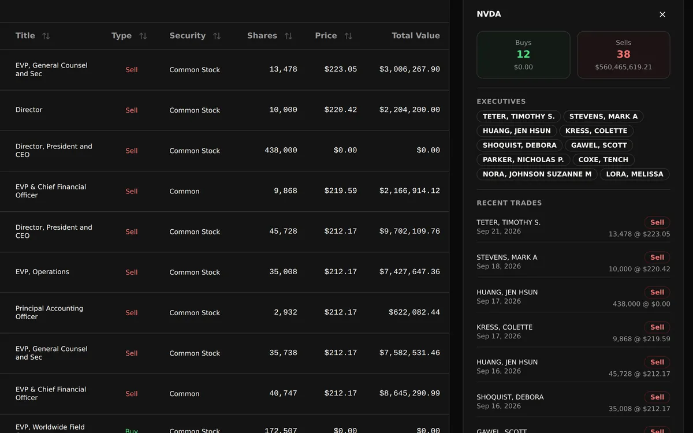Select executive chip PARKER, NICHOLAS P.
This screenshot has width=693, height=433.
coord(523,160)
